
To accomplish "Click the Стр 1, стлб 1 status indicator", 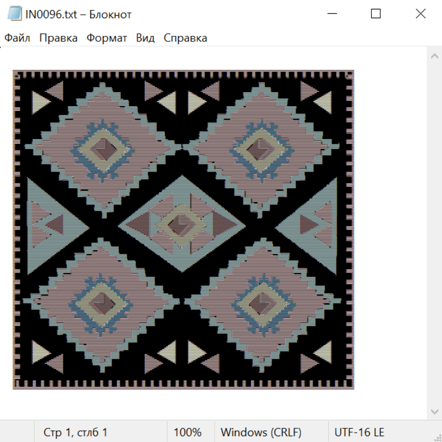I will [75, 432].
